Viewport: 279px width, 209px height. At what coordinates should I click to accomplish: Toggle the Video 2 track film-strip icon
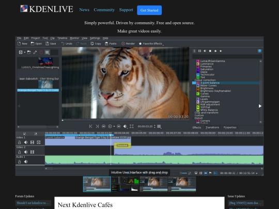pyautogui.click(x=32, y=152)
